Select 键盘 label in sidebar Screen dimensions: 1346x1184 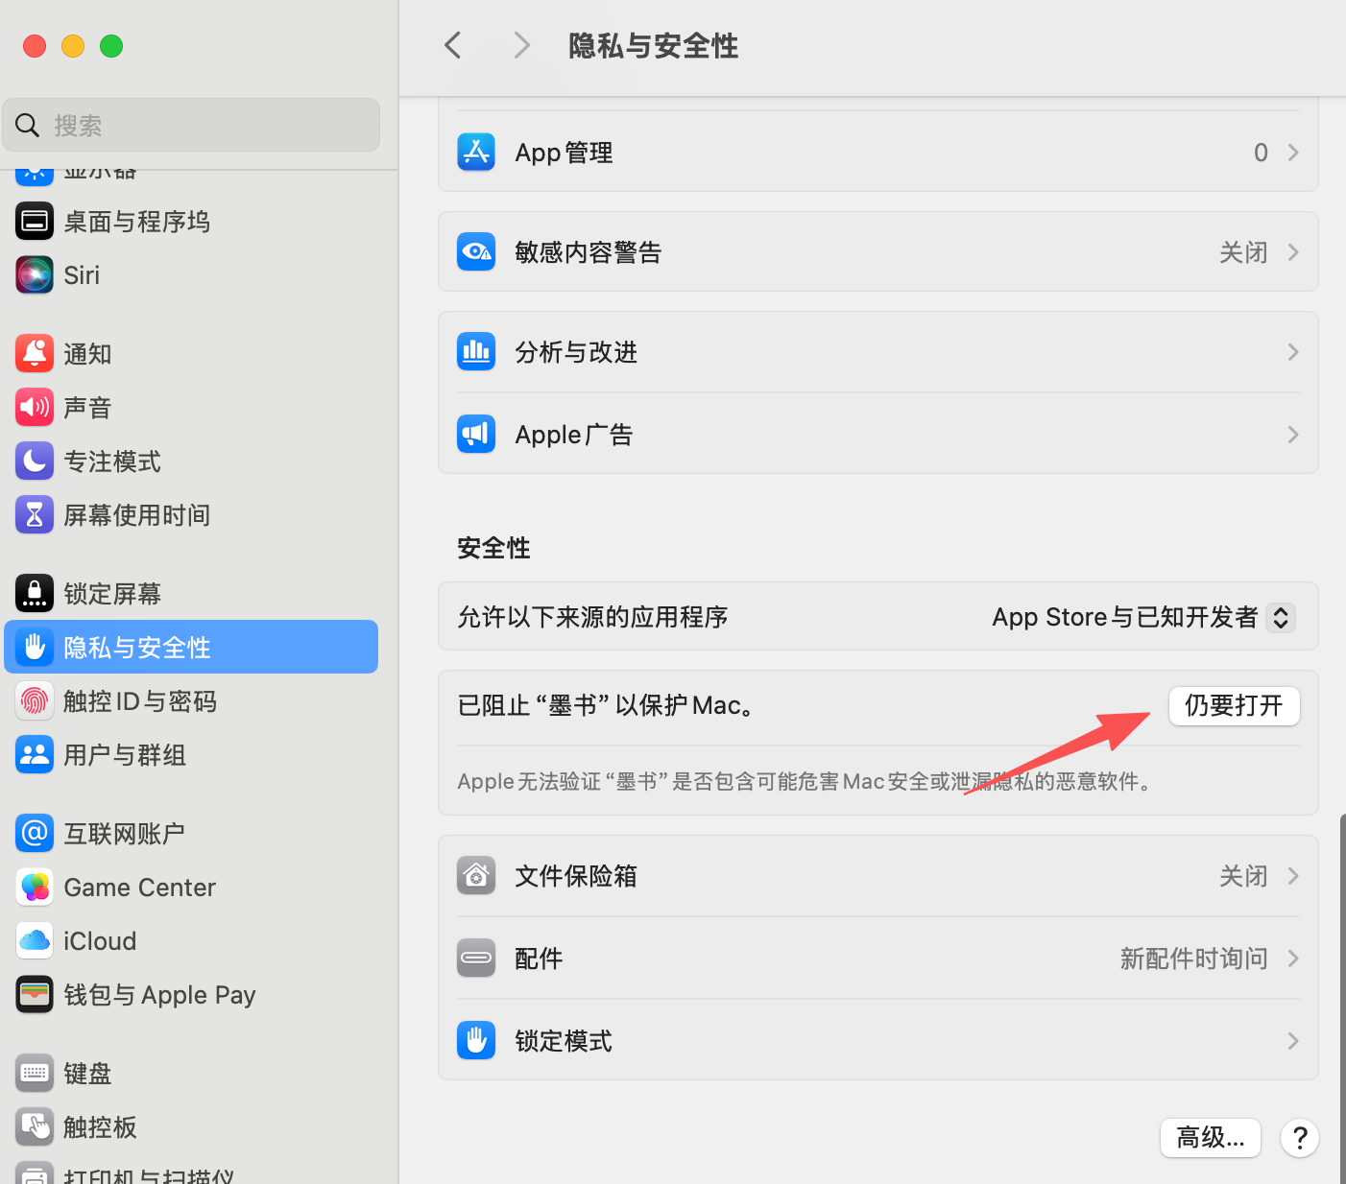coord(87,1074)
